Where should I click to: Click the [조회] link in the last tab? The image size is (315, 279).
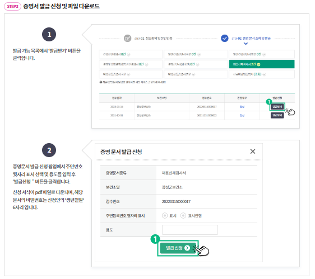coord(257,74)
